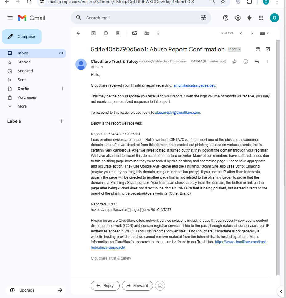Click abusereply@cloudflare.com link

click(x=177, y=113)
